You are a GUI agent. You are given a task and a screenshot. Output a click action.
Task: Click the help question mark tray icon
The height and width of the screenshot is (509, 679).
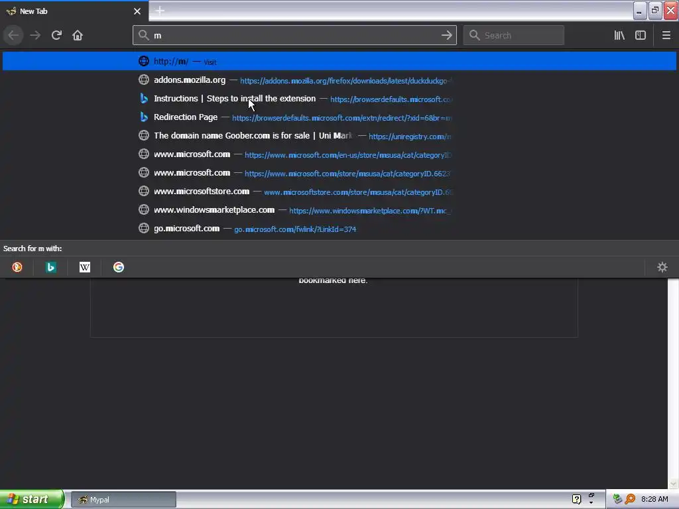click(576, 499)
